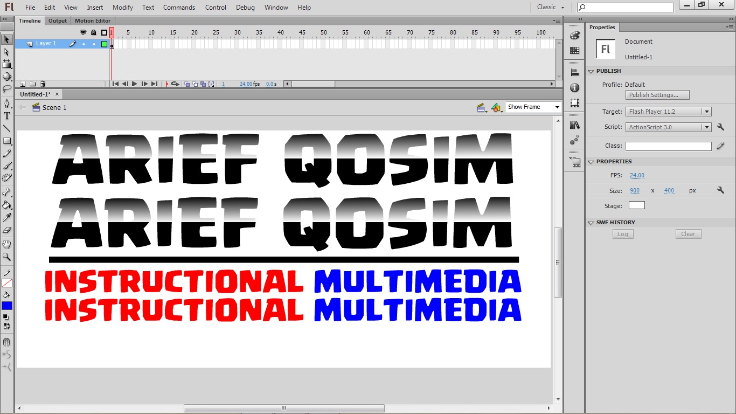Choose the Lasso tool

7,89
